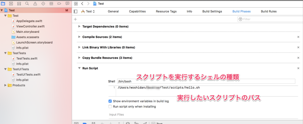Select TestUITests.swift file

tap(28, 74)
